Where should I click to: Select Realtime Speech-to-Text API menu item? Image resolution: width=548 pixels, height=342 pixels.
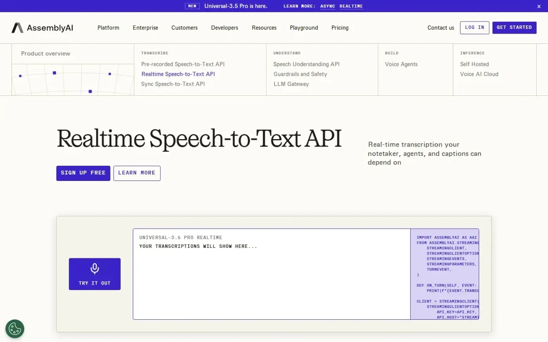click(x=178, y=74)
